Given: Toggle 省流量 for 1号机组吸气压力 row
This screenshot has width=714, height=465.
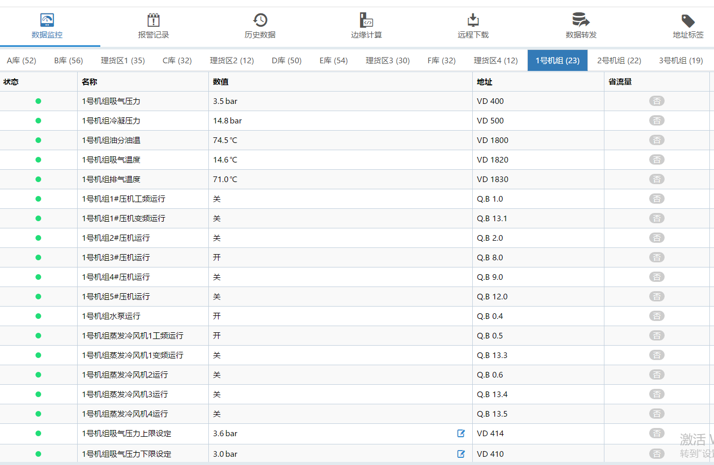Looking at the screenshot, I should [x=656, y=101].
